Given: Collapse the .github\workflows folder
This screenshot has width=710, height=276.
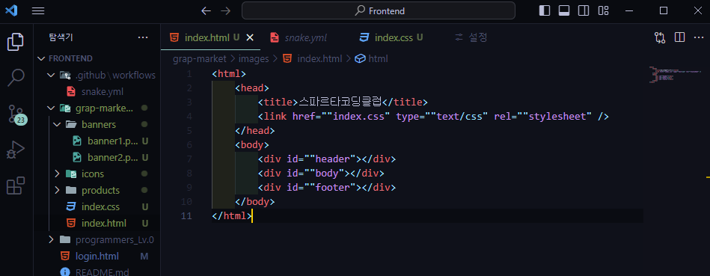Looking at the screenshot, I should (x=51, y=75).
